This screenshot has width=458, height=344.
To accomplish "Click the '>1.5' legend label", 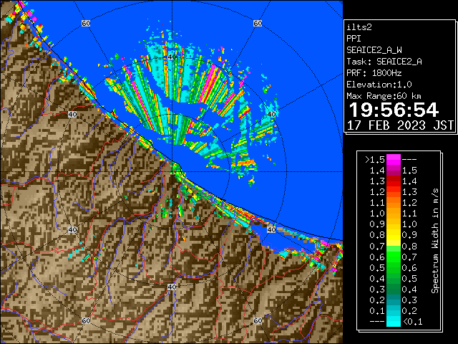I will 375,160.
